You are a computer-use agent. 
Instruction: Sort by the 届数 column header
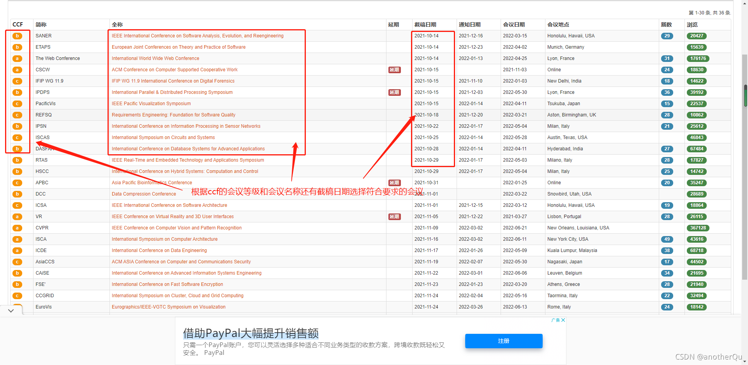(666, 25)
